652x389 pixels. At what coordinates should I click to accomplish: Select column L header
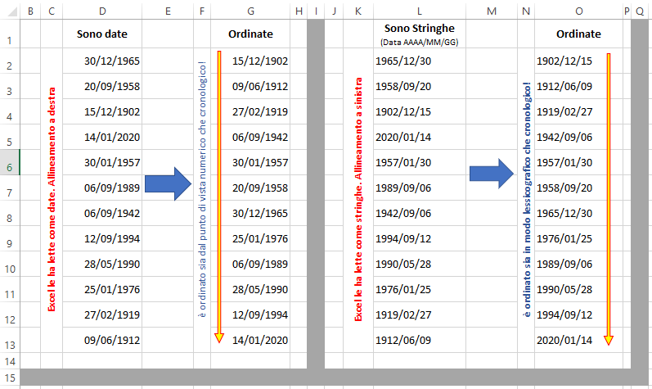pos(418,11)
